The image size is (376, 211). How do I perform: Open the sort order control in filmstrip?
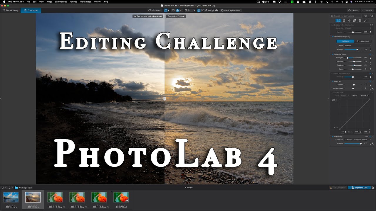click(x=3, y=188)
